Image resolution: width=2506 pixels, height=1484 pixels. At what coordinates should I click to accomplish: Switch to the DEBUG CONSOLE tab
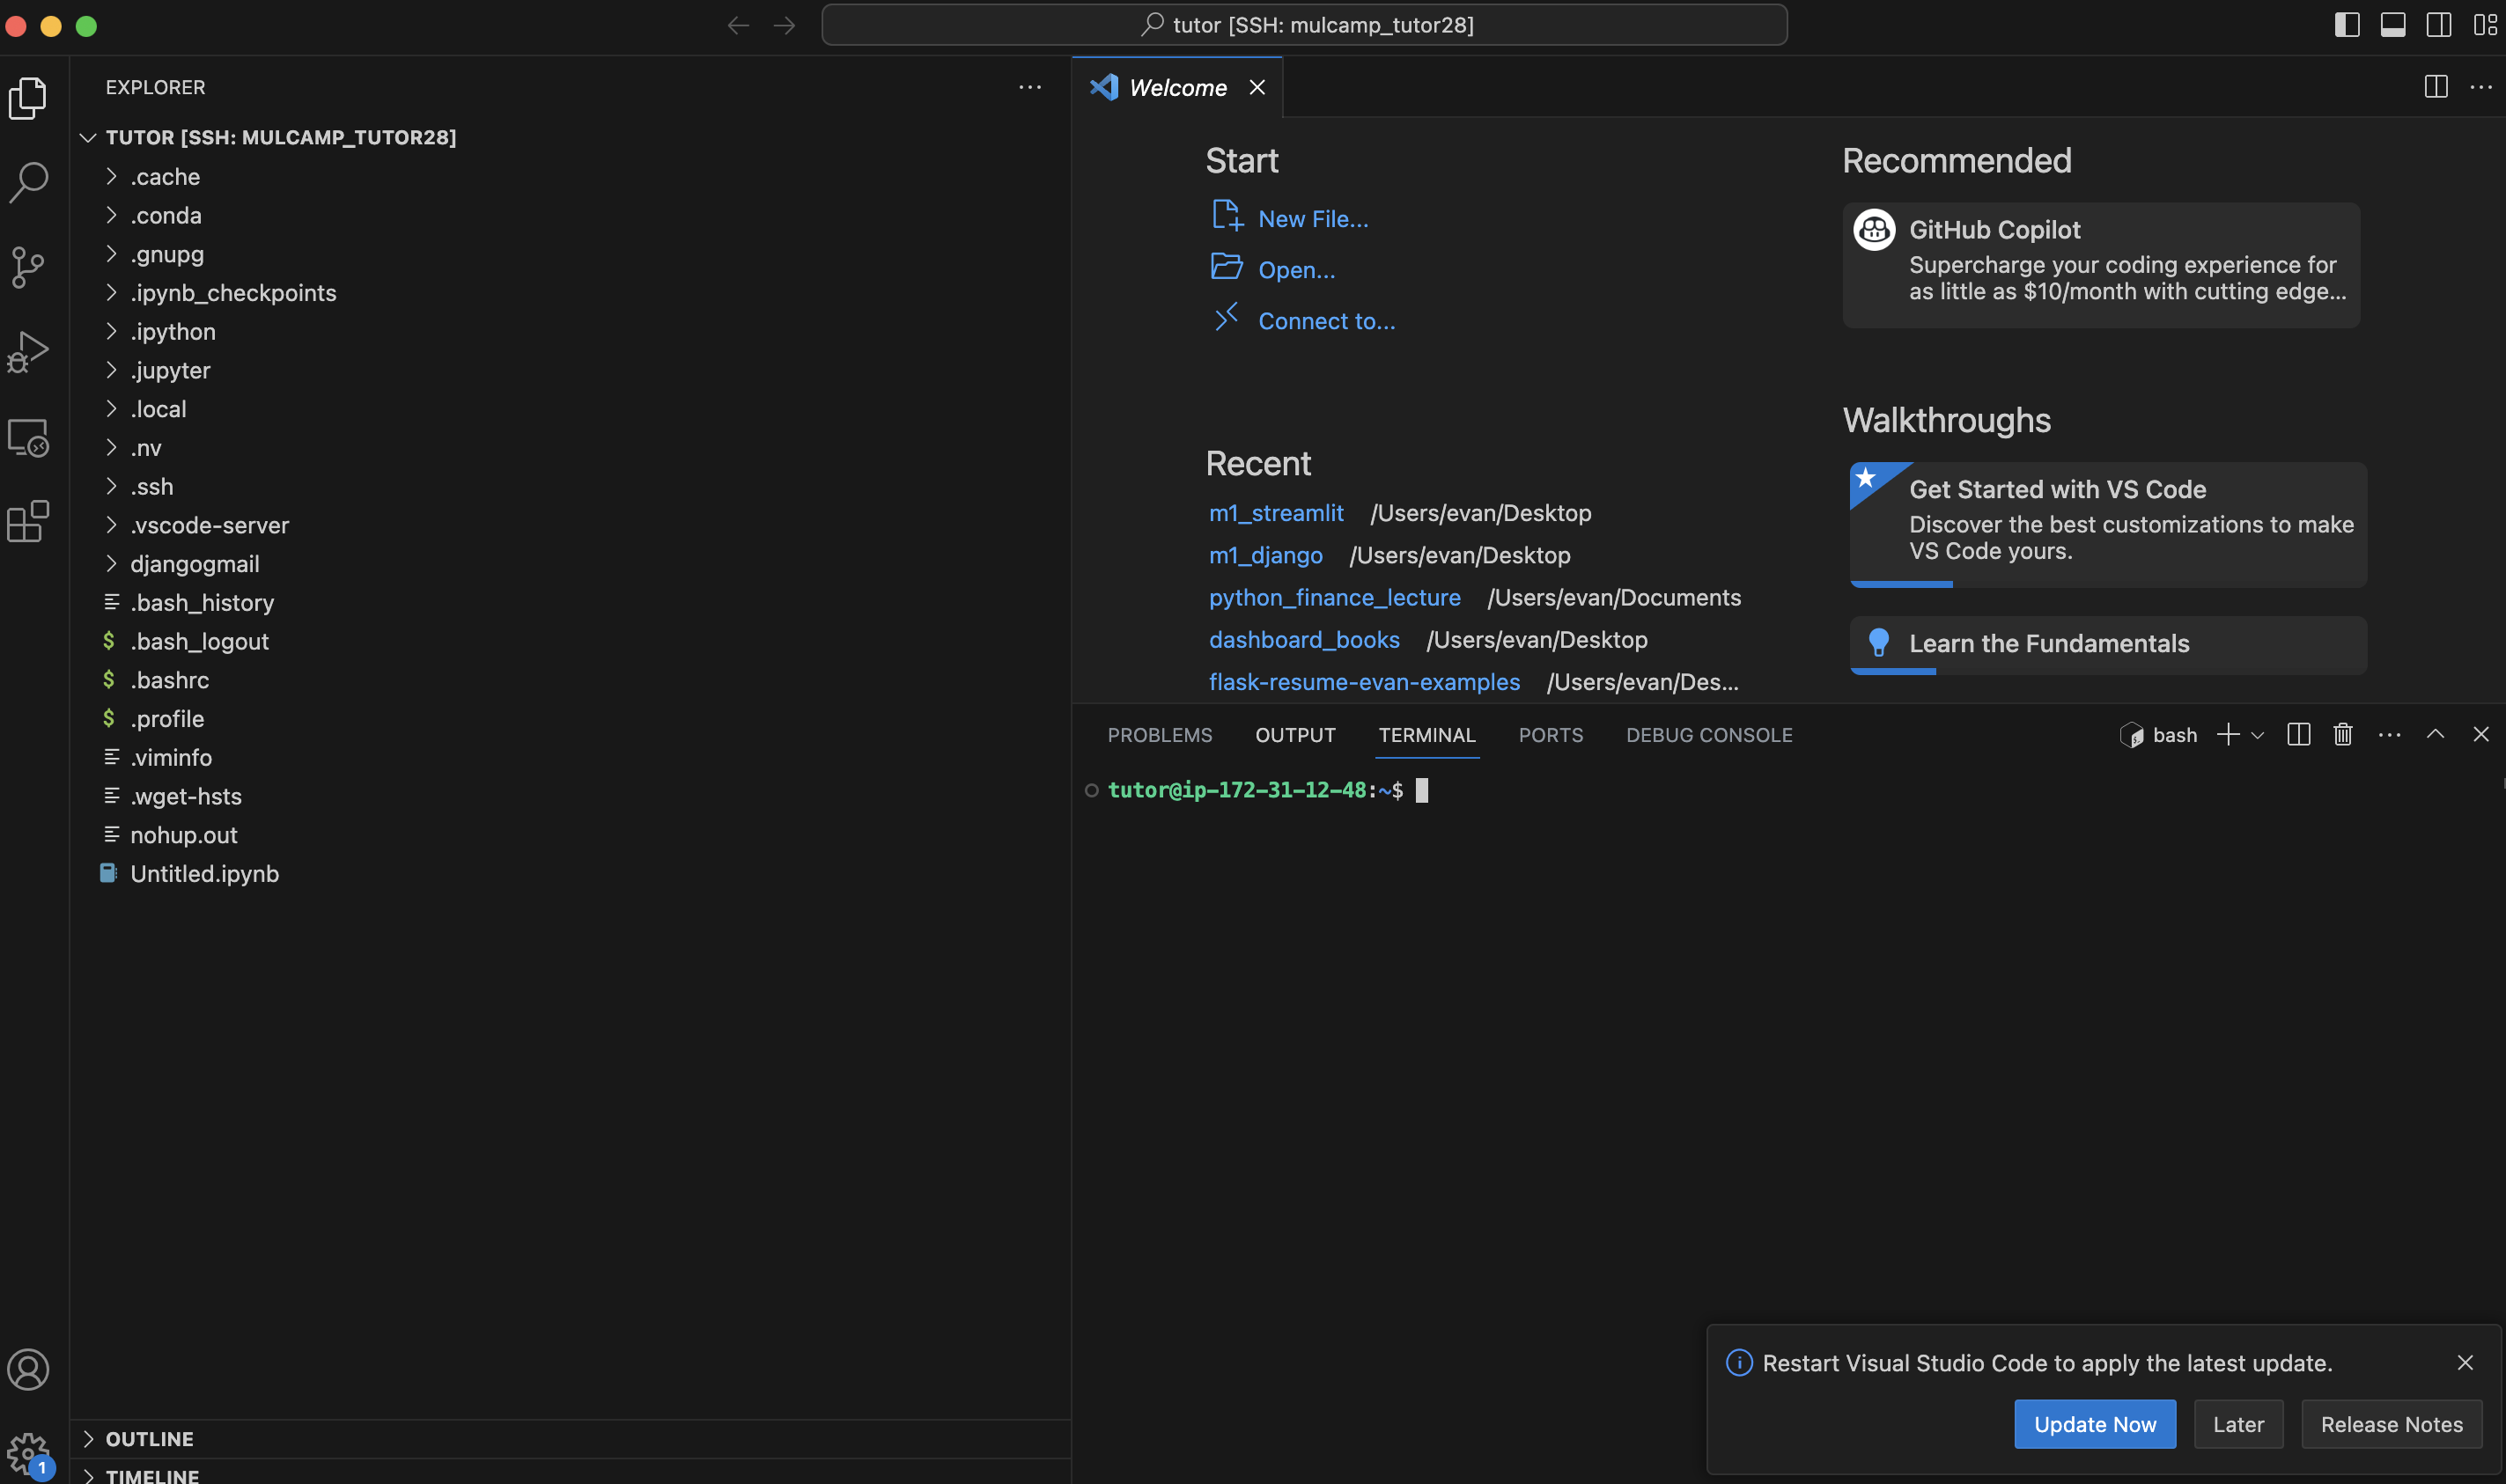coord(1709,735)
